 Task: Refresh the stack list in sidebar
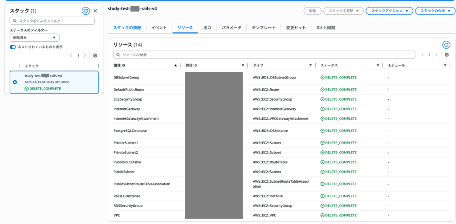point(85,11)
